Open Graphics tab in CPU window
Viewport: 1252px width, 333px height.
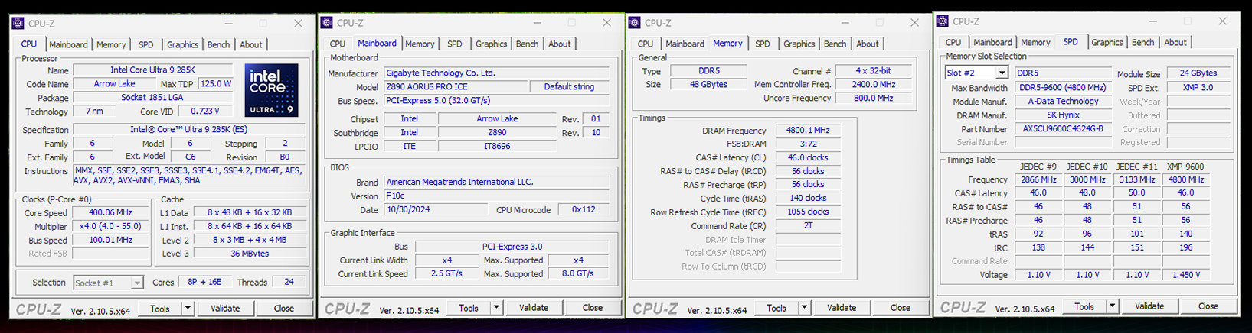pos(182,44)
